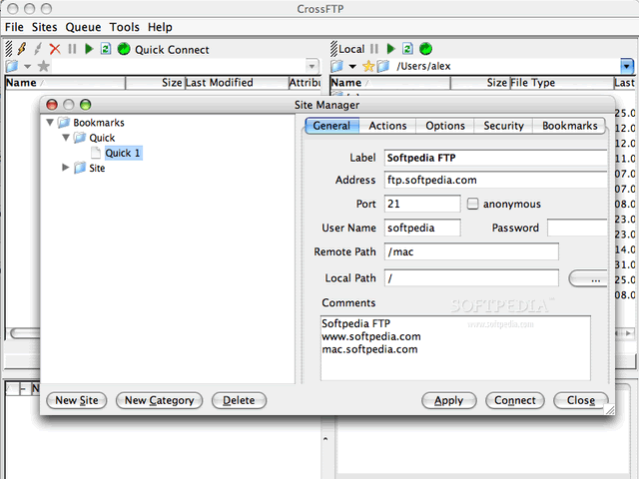The height and width of the screenshot is (479, 639).
Task: Open the Sites menu
Action: point(44,27)
